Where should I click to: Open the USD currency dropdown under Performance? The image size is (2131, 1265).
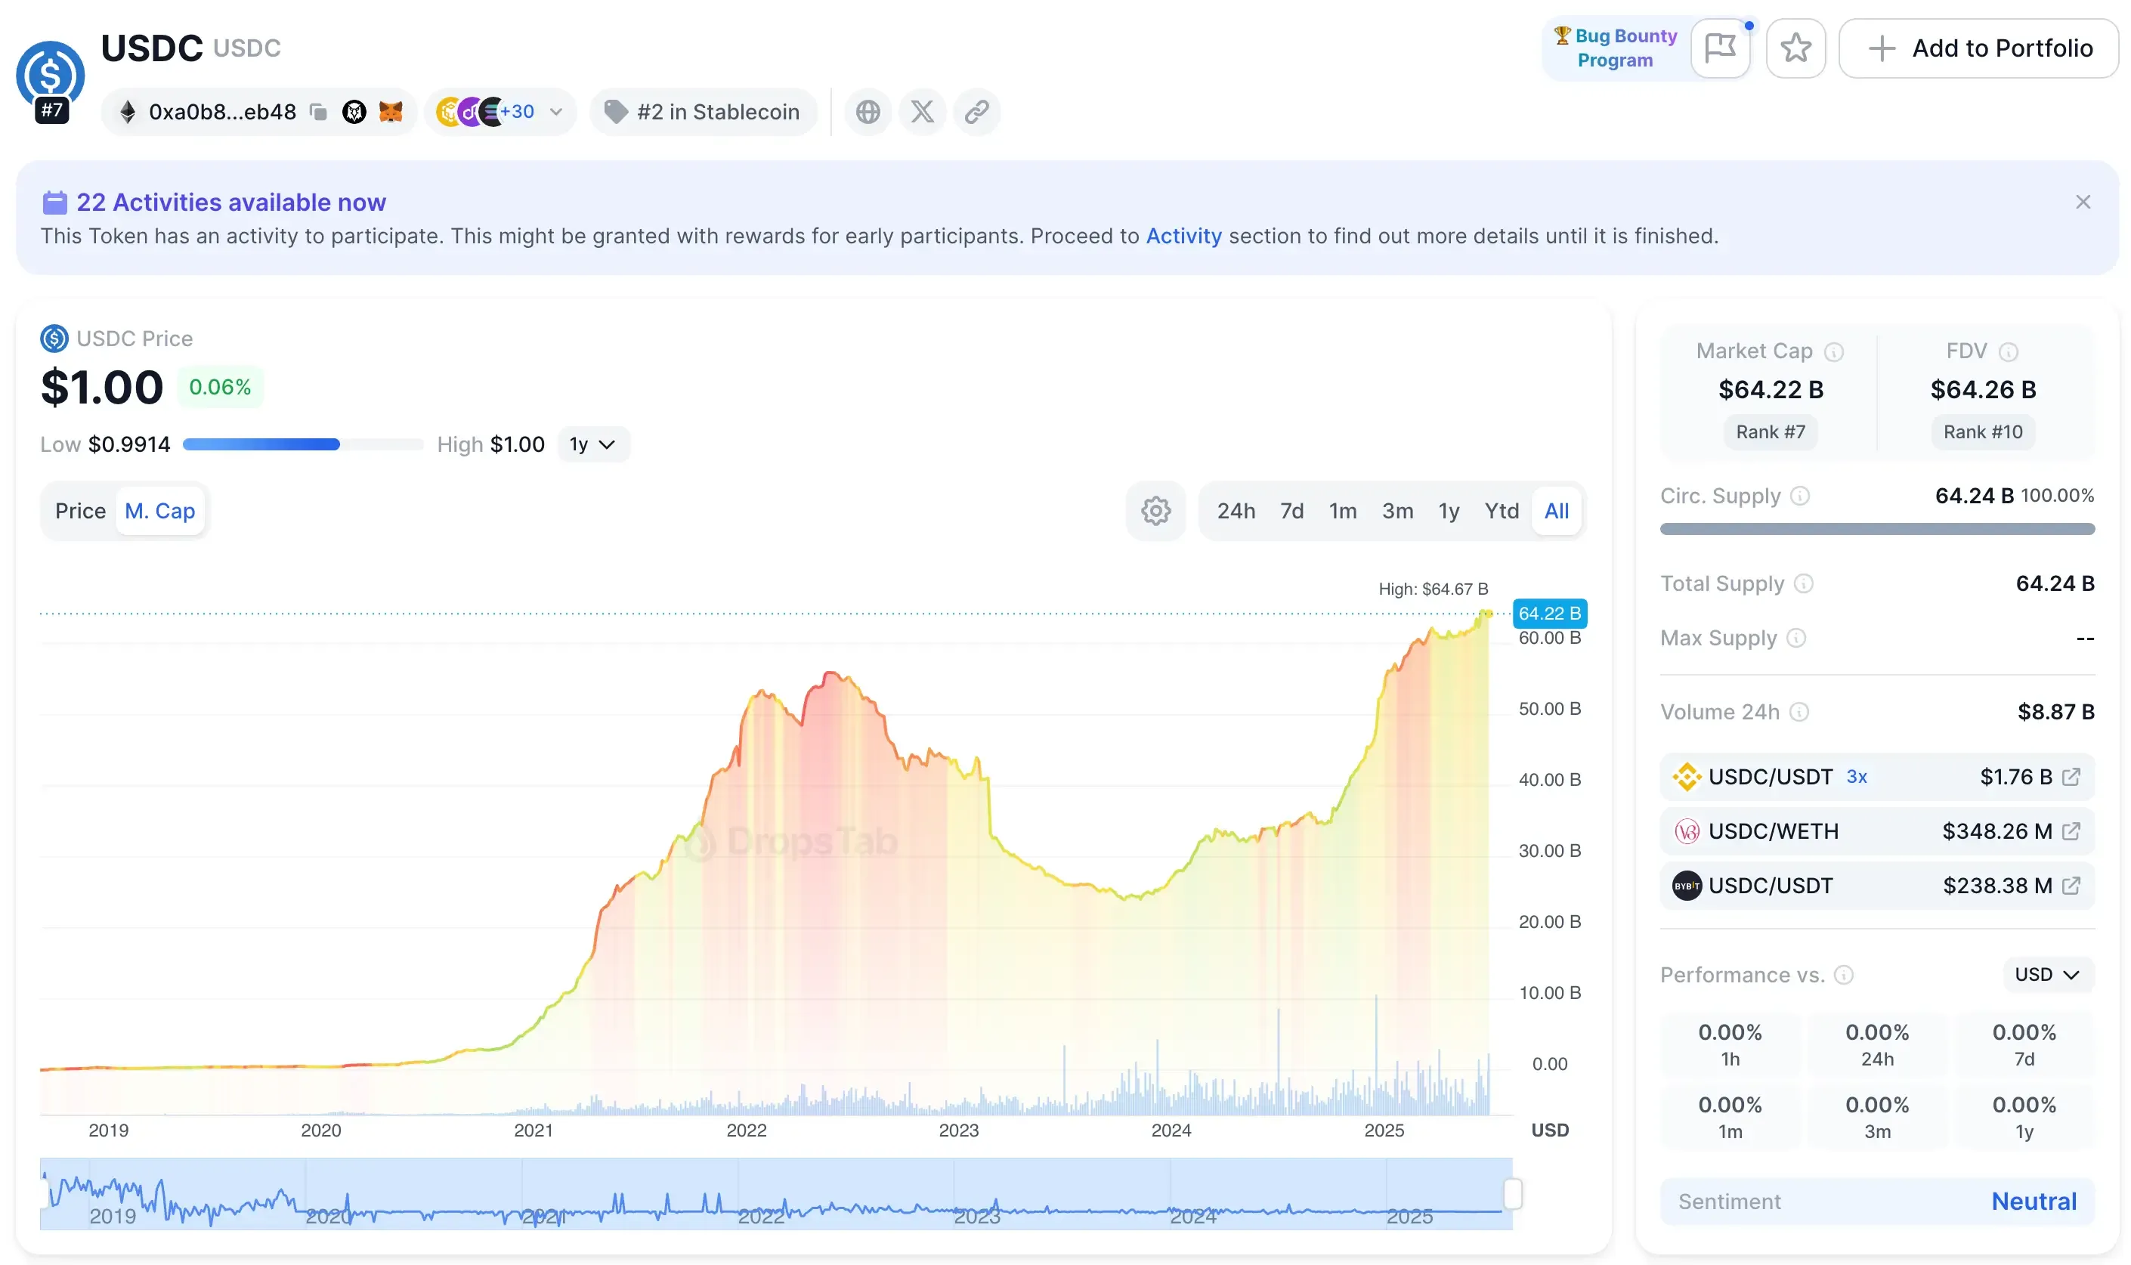point(2046,974)
